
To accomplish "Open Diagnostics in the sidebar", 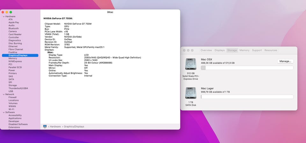I will point(15,41).
